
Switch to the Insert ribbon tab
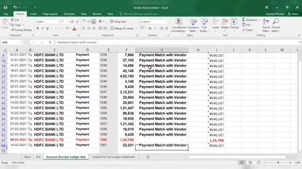pyautogui.click(x=33, y=14)
